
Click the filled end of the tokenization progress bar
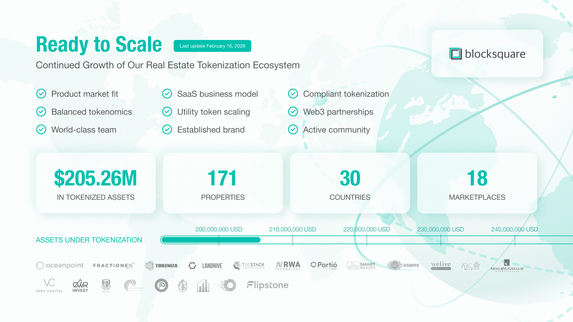click(258, 240)
